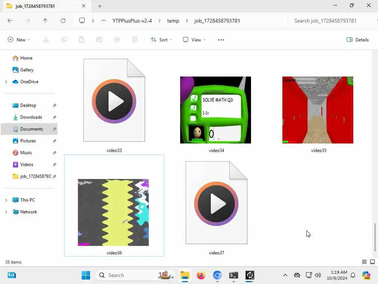The height and width of the screenshot is (284, 378).
Task: Unpin Desktop using its pin icon
Action: click(x=55, y=105)
